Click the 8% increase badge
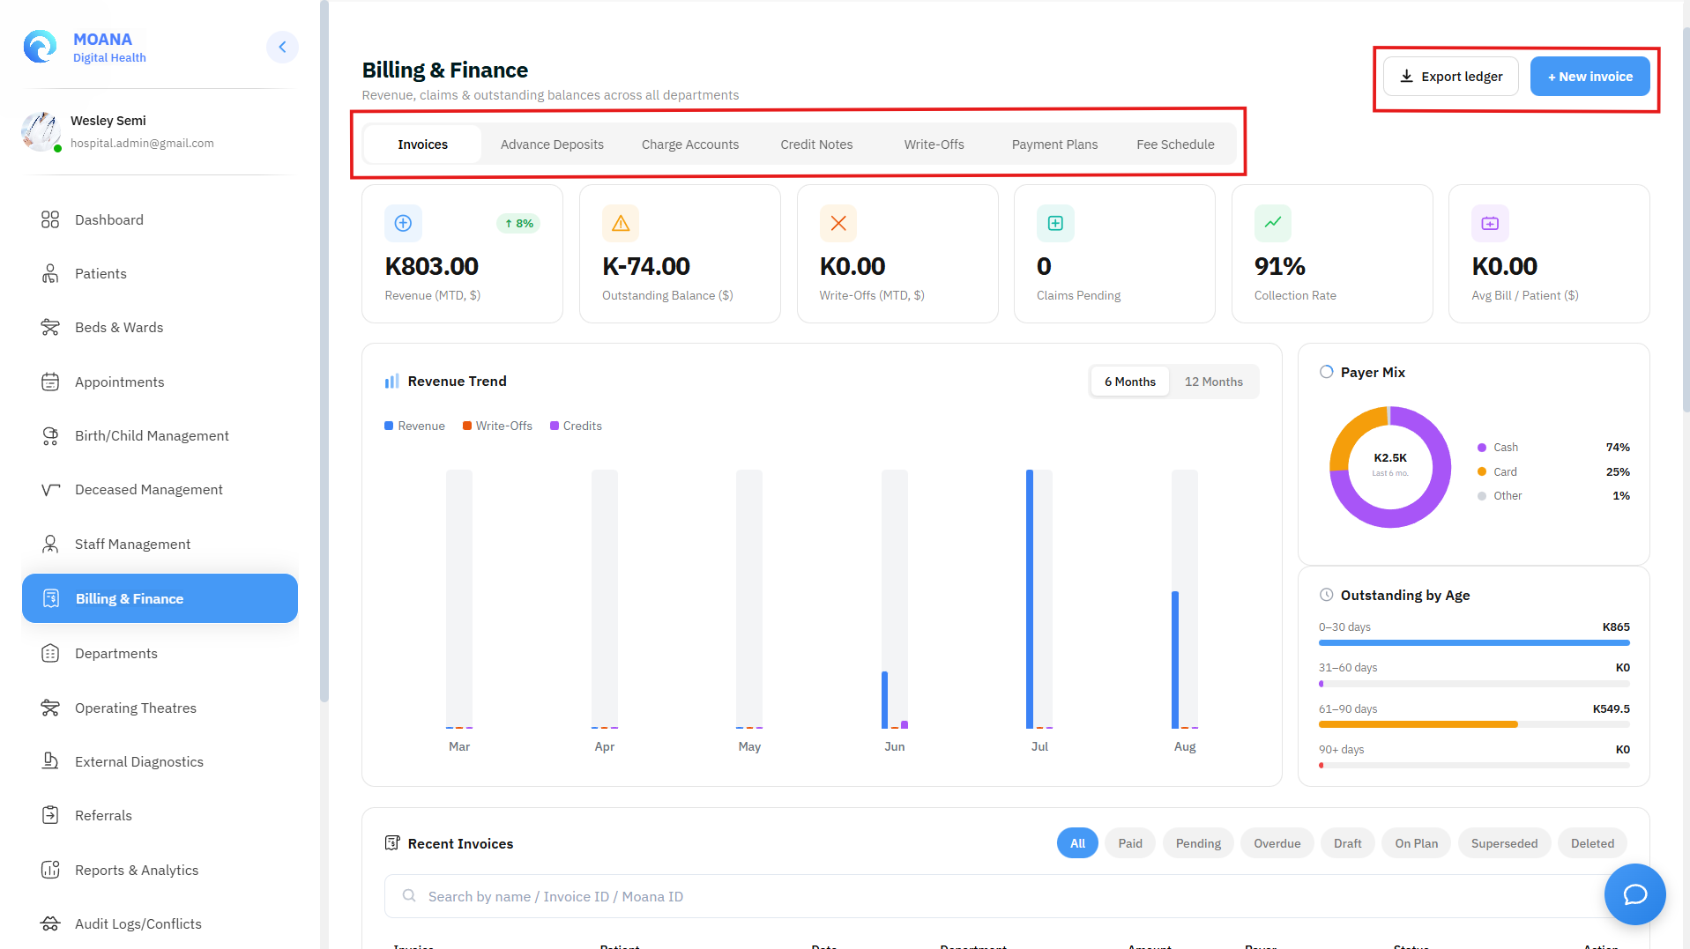This screenshot has height=949, width=1690. click(x=518, y=223)
